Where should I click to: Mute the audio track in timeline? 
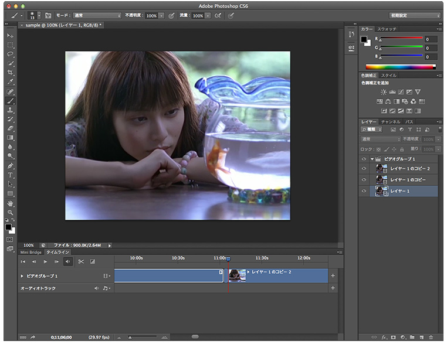pos(96,288)
